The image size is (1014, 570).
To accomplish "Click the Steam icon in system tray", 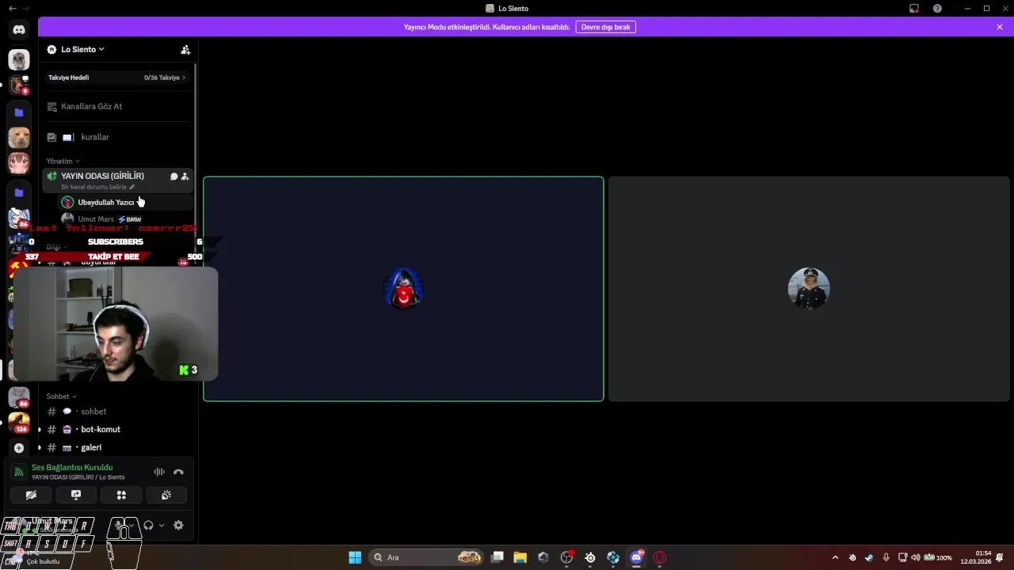I will [869, 557].
